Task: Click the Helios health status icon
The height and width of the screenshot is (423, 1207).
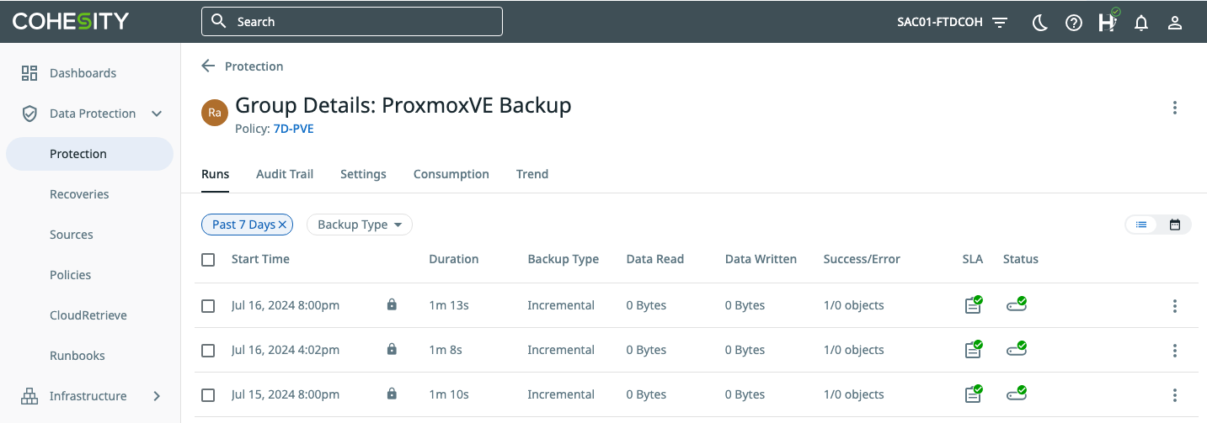Action: (1108, 22)
